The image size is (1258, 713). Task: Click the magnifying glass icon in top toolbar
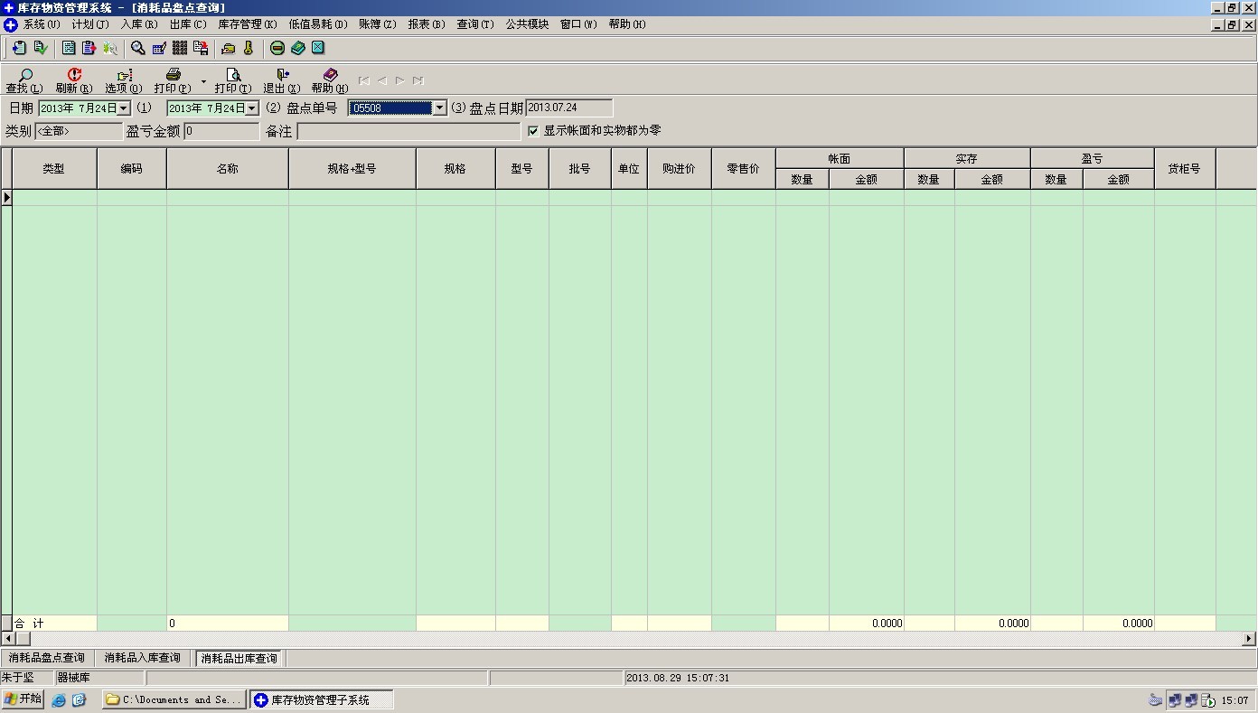(x=138, y=48)
